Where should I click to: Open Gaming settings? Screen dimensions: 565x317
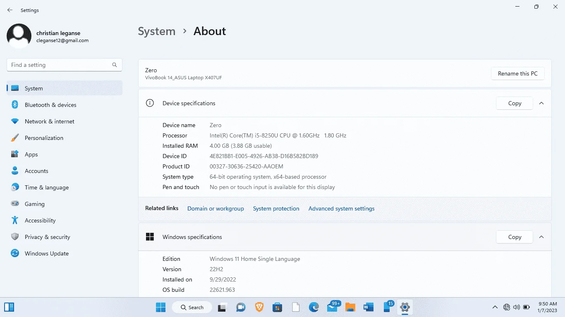(x=65, y=204)
